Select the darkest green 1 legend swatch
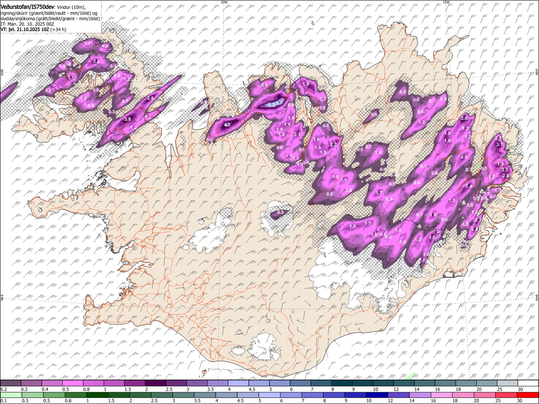The height and width of the screenshot is (404, 539). 97,395
